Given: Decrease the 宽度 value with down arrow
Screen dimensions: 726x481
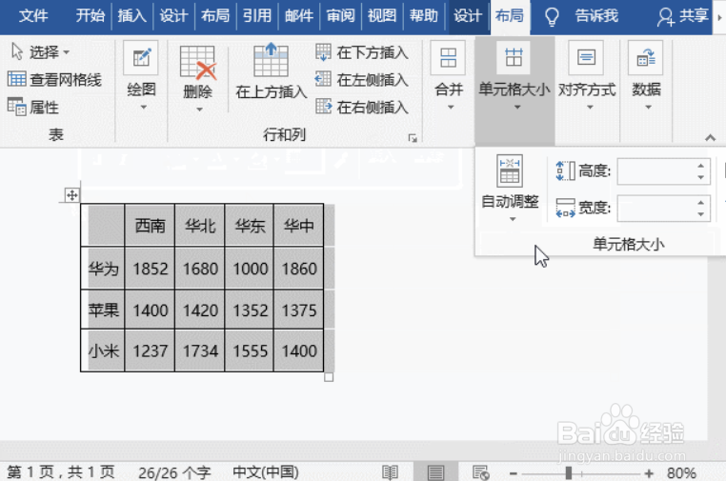Looking at the screenshot, I should tap(701, 214).
